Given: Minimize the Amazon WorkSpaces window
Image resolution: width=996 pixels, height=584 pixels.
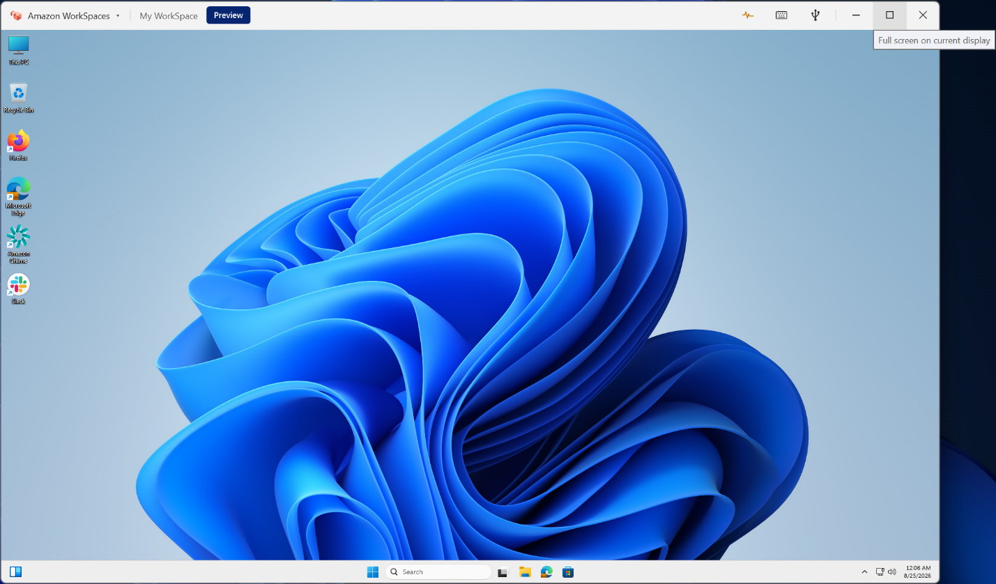Looking at the screenshot, I should 856,15.
